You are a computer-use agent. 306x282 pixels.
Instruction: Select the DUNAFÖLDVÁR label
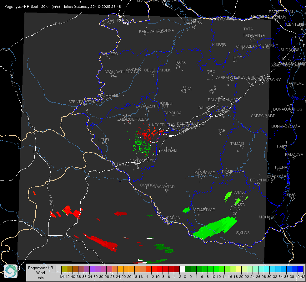click(286, 126)
